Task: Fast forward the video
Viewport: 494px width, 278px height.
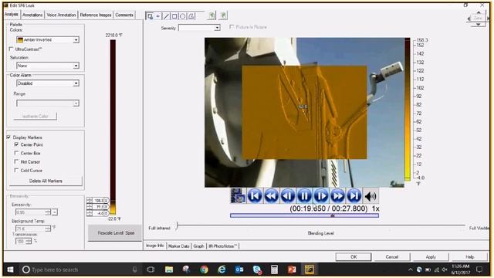Action: [337, 196]
